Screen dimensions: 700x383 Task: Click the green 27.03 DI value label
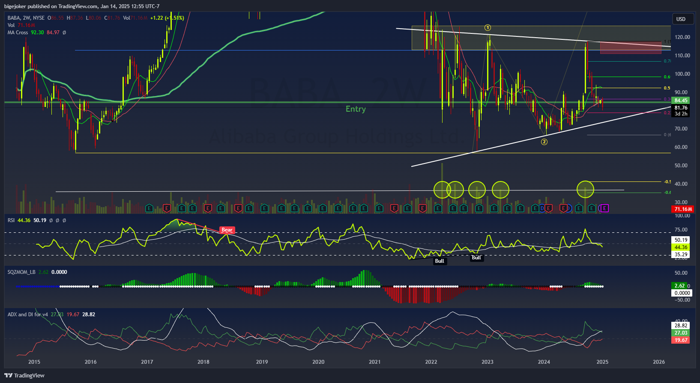[x=681, y=333]
